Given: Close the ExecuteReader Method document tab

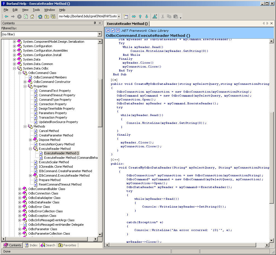Looking at the screenshot, I should tap(272, 23).
